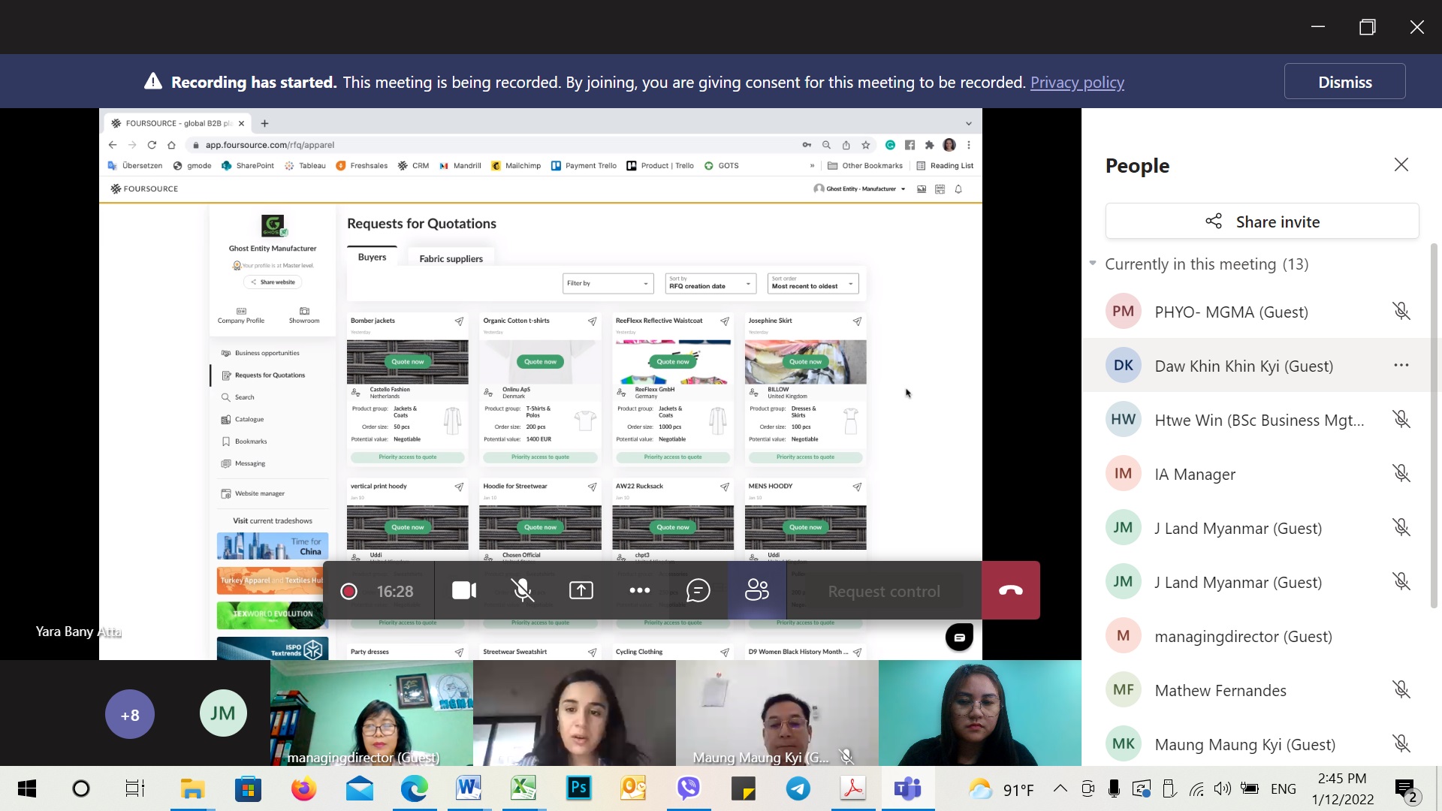This screenshot has height=811, width=1442.
Task: Open Ghost Entity Manufacturer account dropdown
Action: coord(860,189)
